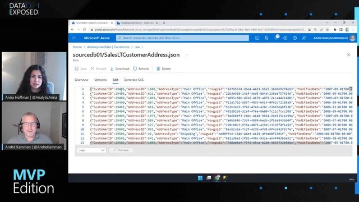The height and width of the screenshot is (202, 359).
Task: Open the Azure portal hamburger menu
Action: pyautogui.click(x=74, y=38)
